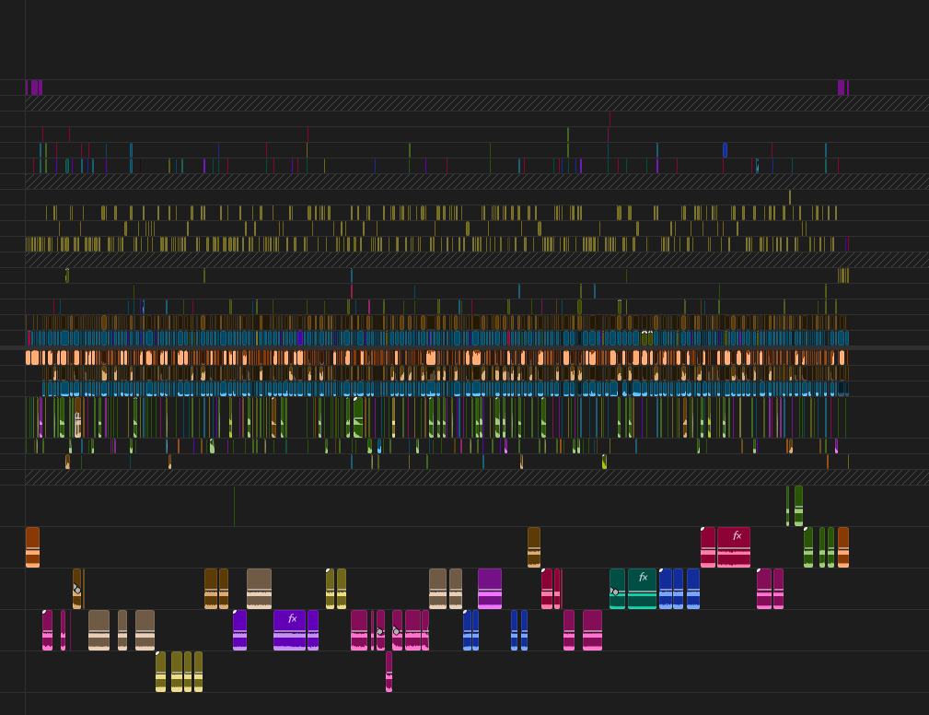The width and height of the screenshot is (929, 715).
Task: Click the fx badge on the purple clip
Action: [x=292, y=618]
